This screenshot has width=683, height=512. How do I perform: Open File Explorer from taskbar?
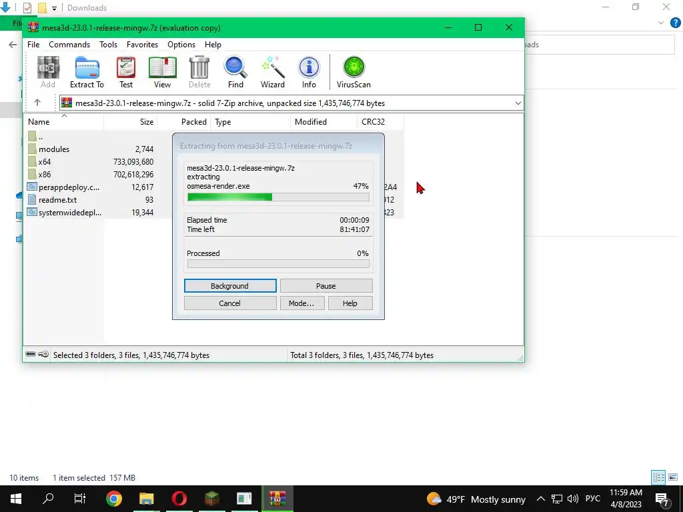146,499
